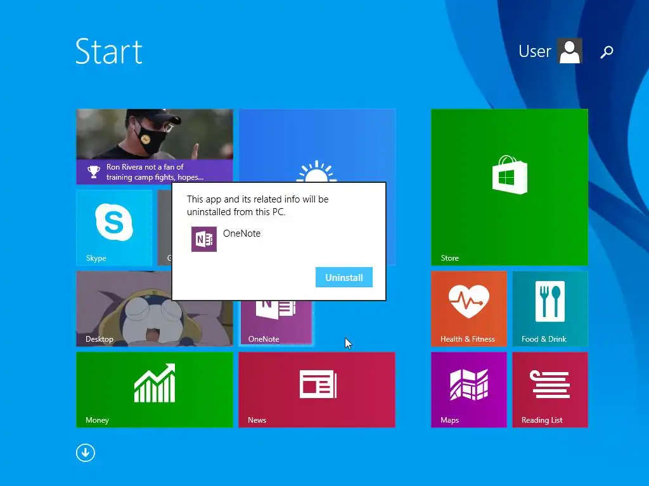Viewport: 649px width, 486px height.
Task: Open the Store tile
Action: (510, 187)
